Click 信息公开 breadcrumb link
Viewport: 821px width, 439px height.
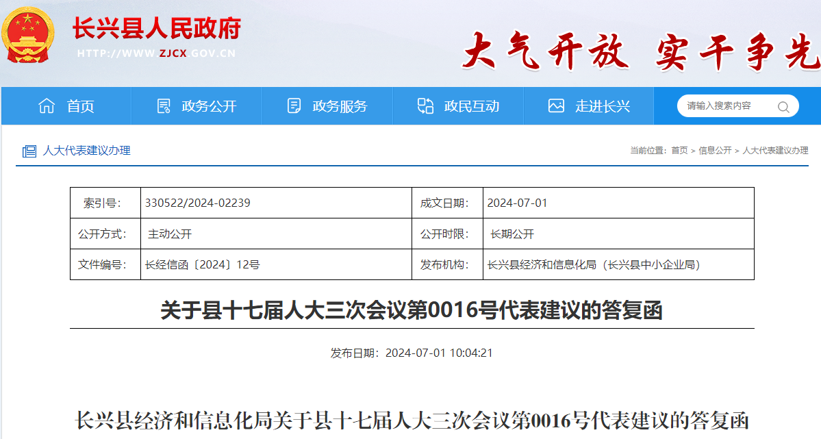pyautogui.click(x=715, y=151)
